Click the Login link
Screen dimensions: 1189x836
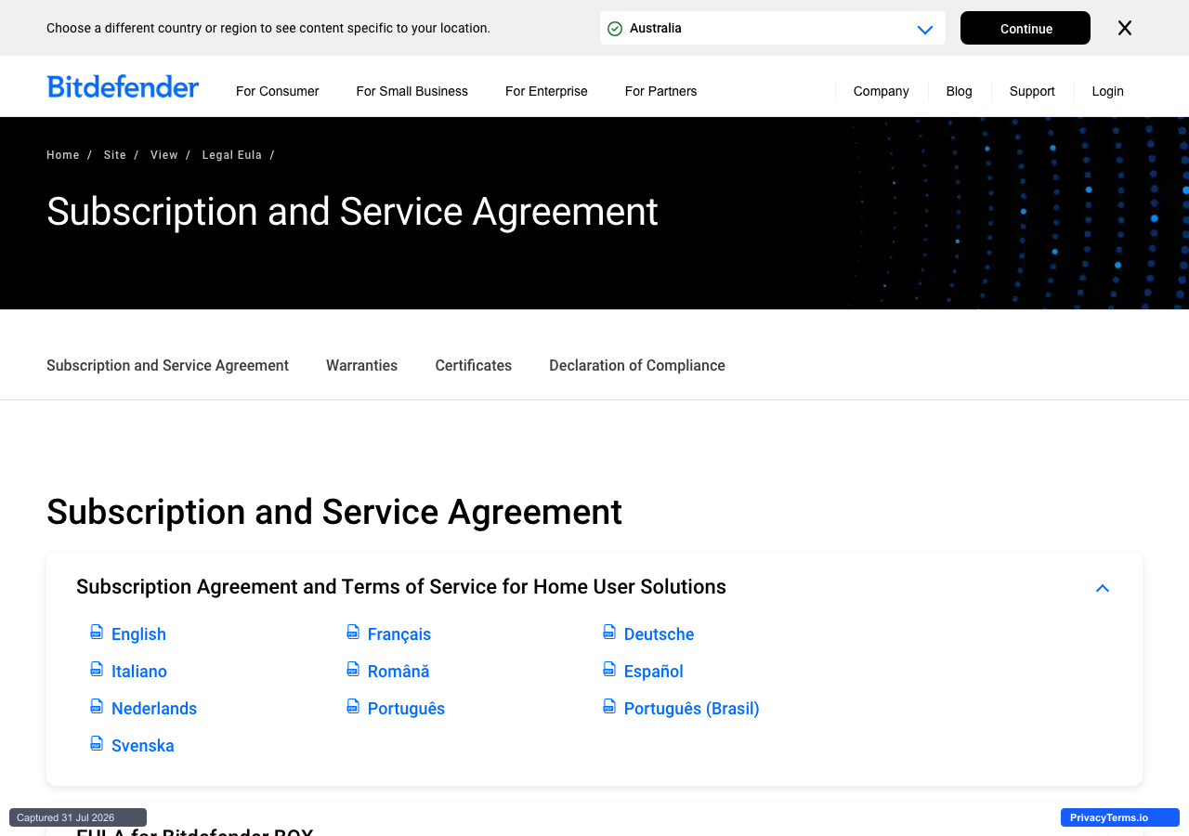click(x=1108, y=91)
